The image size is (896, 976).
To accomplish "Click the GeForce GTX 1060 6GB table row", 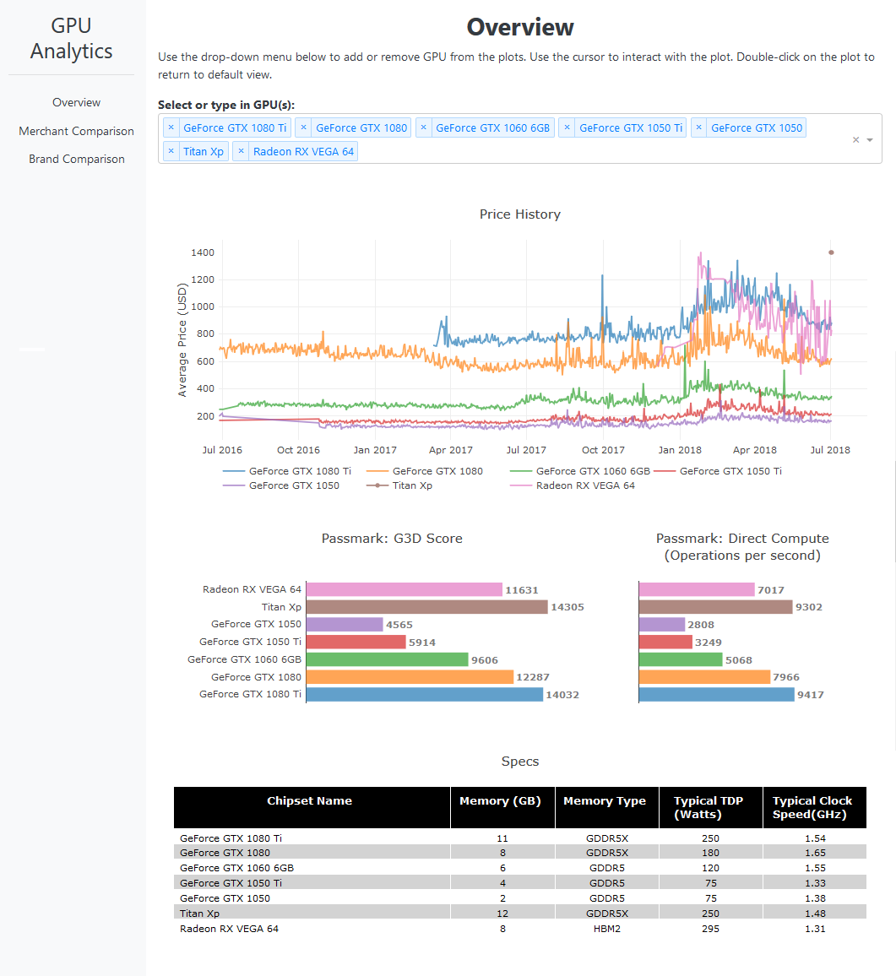I will pos(520,868).
